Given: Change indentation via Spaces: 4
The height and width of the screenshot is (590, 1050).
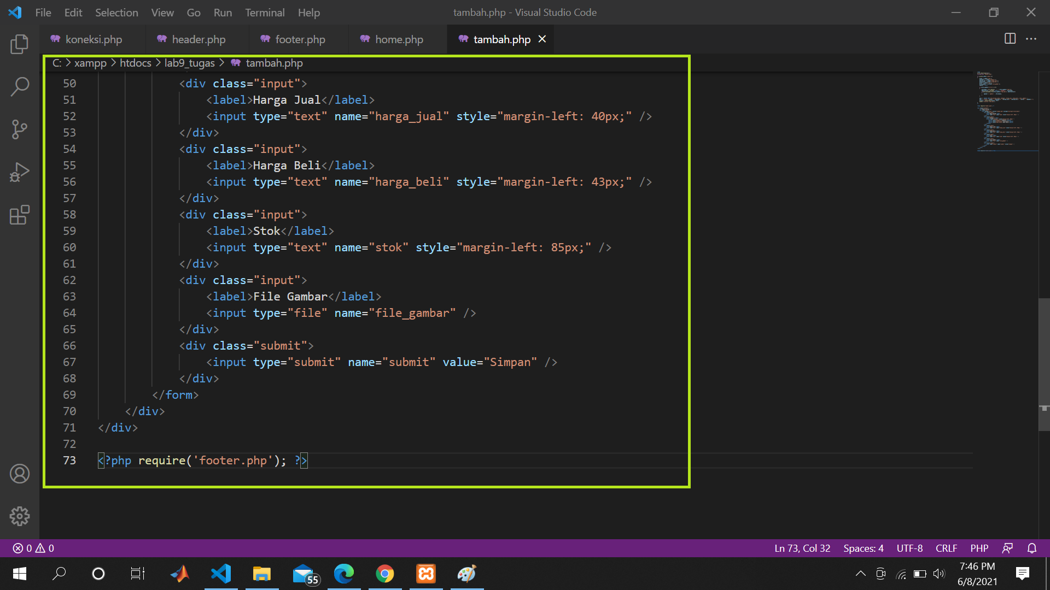Looking at the screenshot, I should (864, 548).
